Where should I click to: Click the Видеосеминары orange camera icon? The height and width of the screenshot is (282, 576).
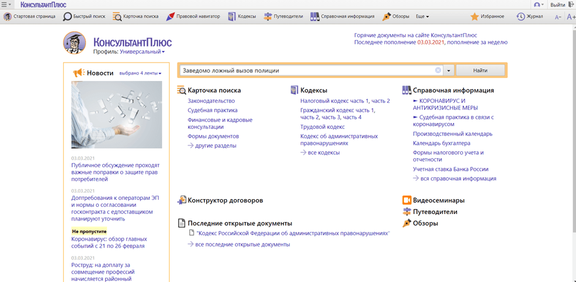407,200
